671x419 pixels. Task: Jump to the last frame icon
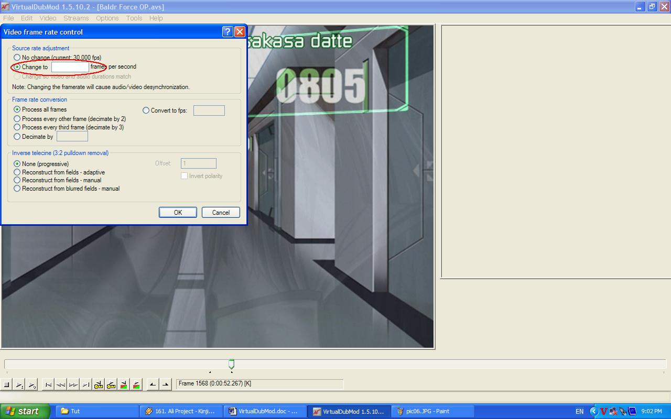coord(86,385)
